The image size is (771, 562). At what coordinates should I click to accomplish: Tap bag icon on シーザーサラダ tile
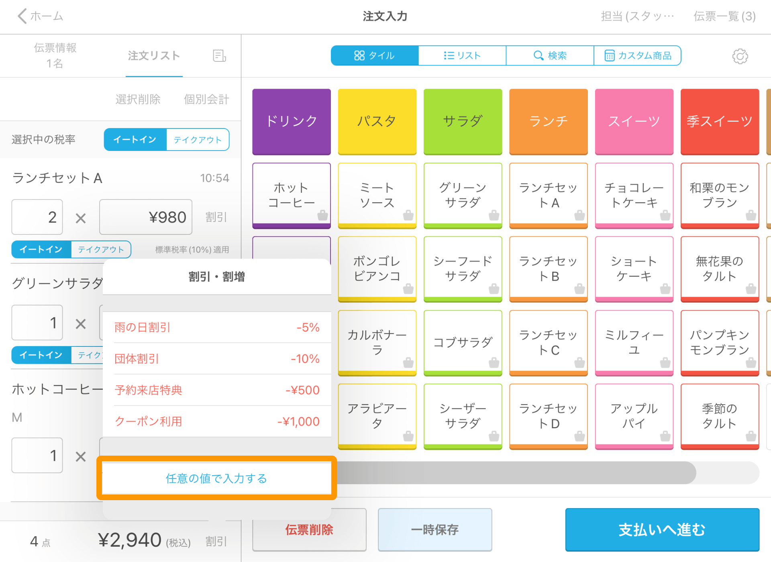[494, 436]
